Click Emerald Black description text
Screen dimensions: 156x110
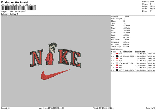[x=128, y=70]
